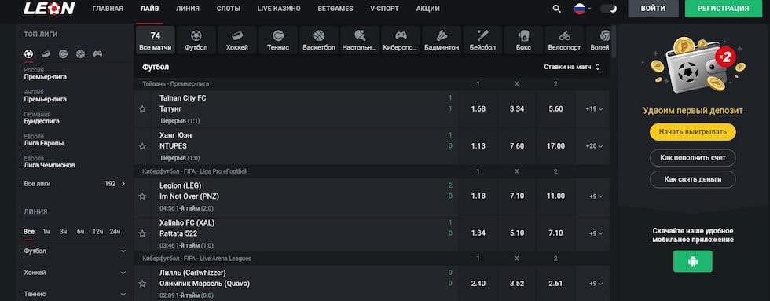
Task: Favorite the Xalinho FC match star
Action: [x=142, y=233]
